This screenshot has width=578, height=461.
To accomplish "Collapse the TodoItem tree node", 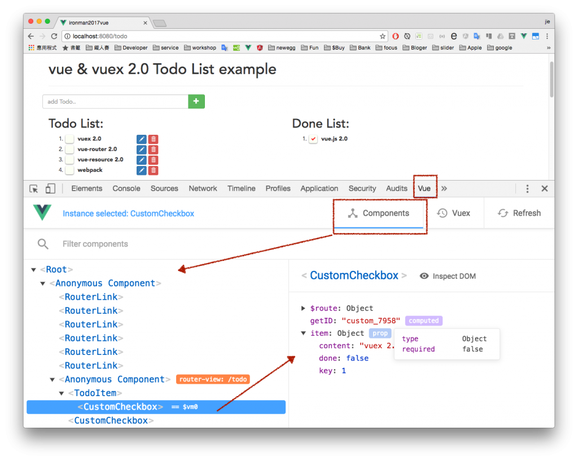I will coord(62,393).
